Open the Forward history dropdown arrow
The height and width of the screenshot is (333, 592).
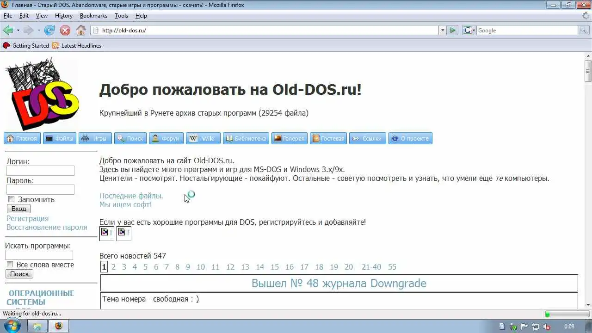pyautogui.click(x=39, y=31)
